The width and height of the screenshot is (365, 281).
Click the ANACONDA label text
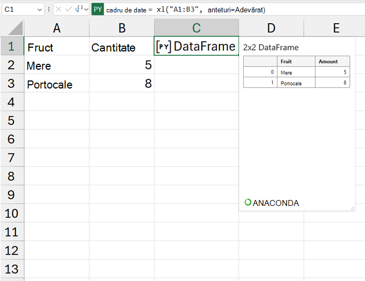[275, 203]
